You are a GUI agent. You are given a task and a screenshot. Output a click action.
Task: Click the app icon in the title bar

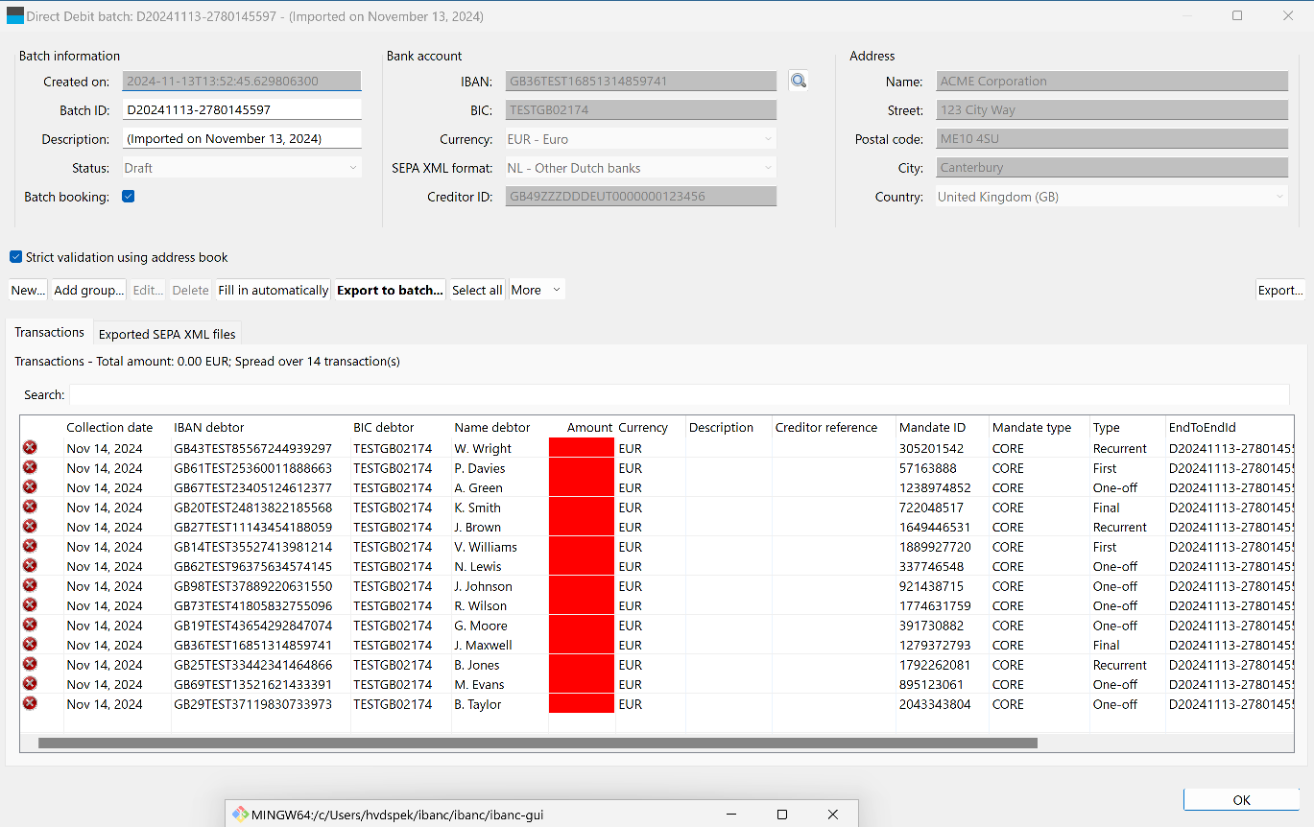[15, 15]
